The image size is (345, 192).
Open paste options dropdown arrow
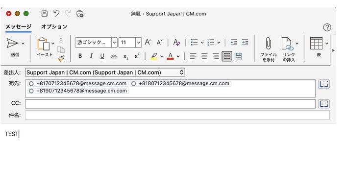53,44
